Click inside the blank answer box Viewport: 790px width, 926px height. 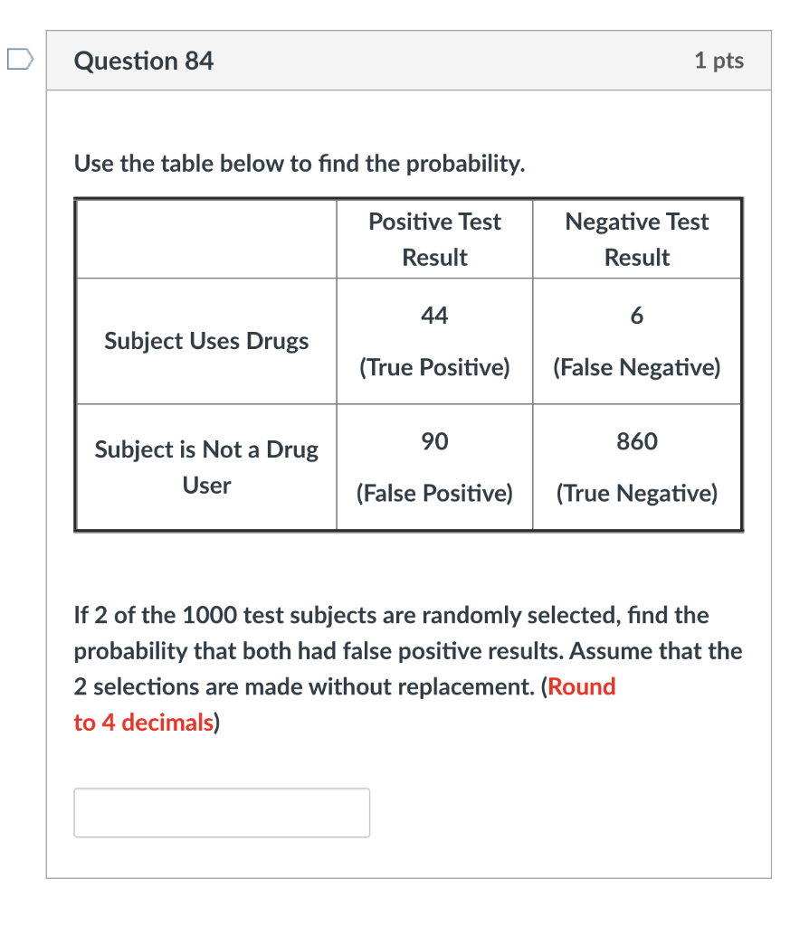coord(221,812)
